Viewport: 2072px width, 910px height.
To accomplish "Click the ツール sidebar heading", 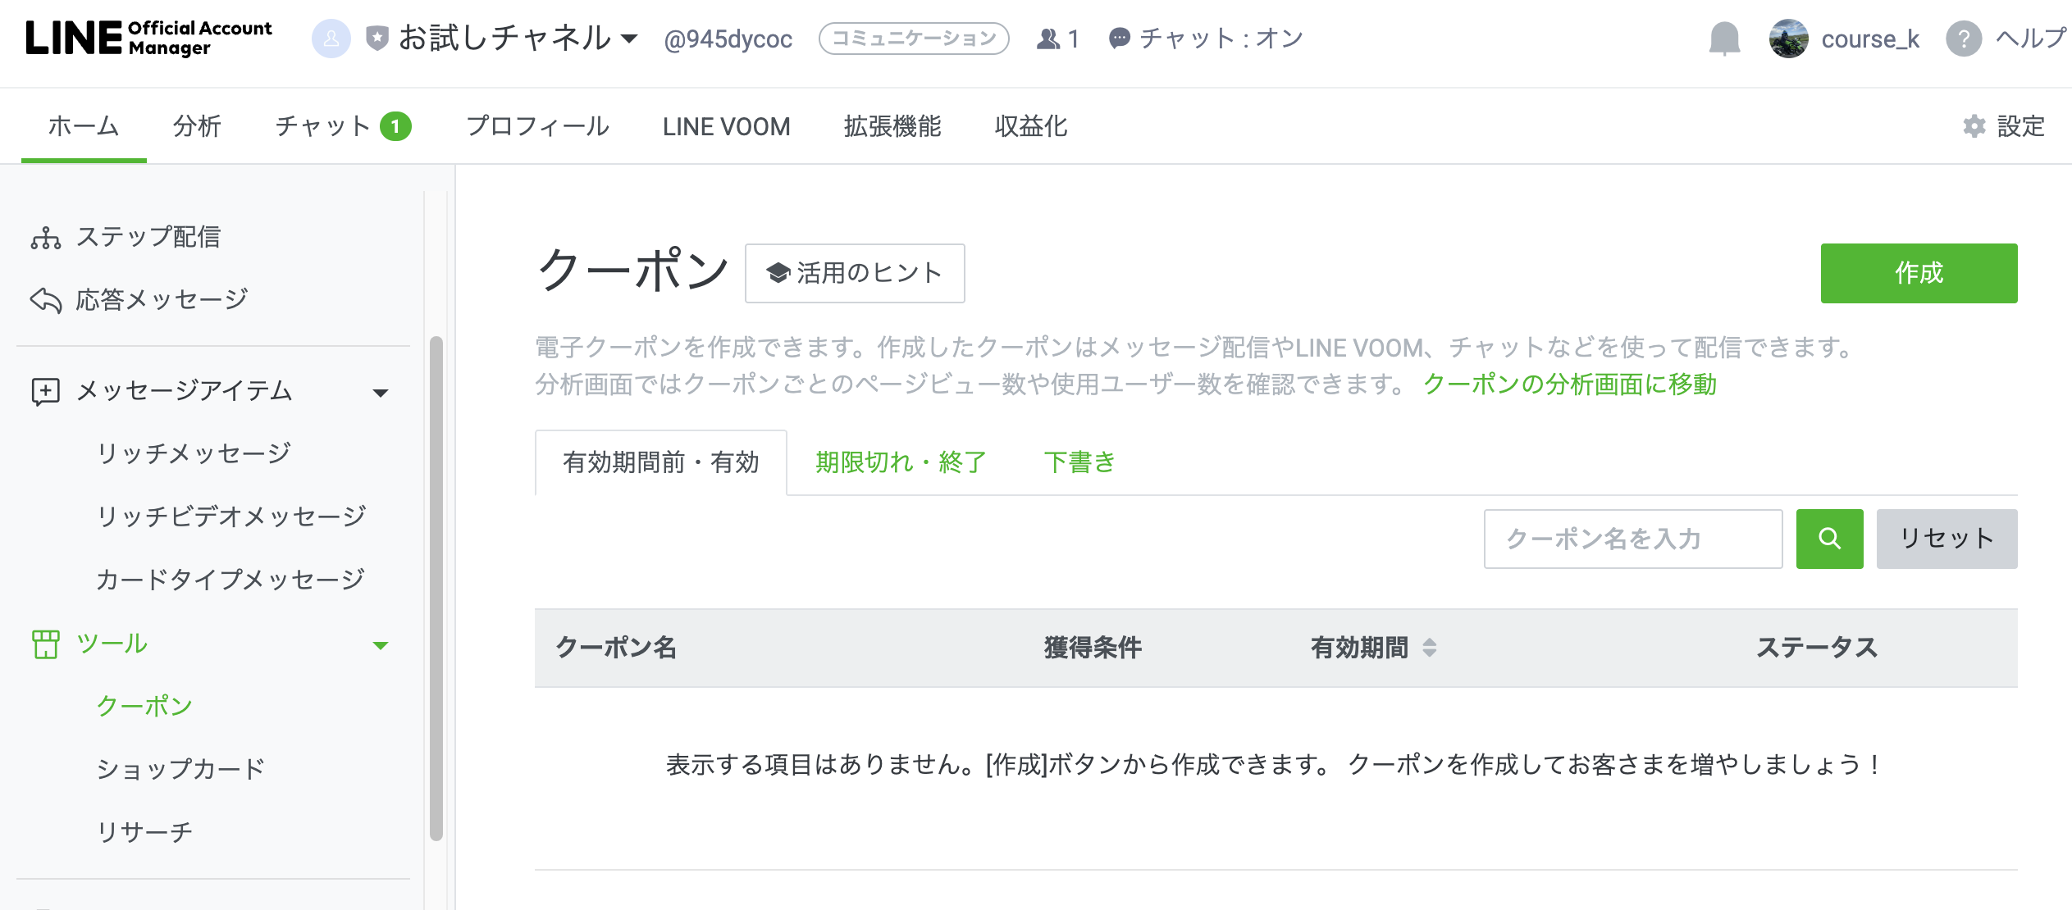I will (112, 644).
